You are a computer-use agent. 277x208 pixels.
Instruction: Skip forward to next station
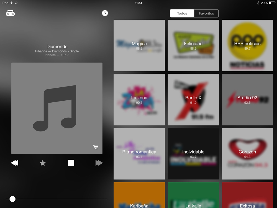(x=99, y=163)
